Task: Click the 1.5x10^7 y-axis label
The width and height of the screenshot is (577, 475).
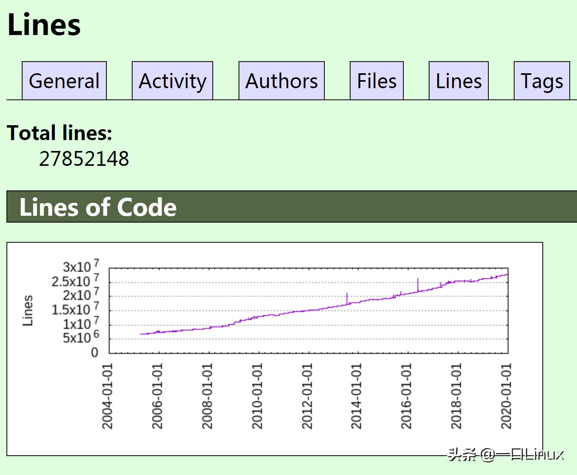Action: [x=75, y=309]
